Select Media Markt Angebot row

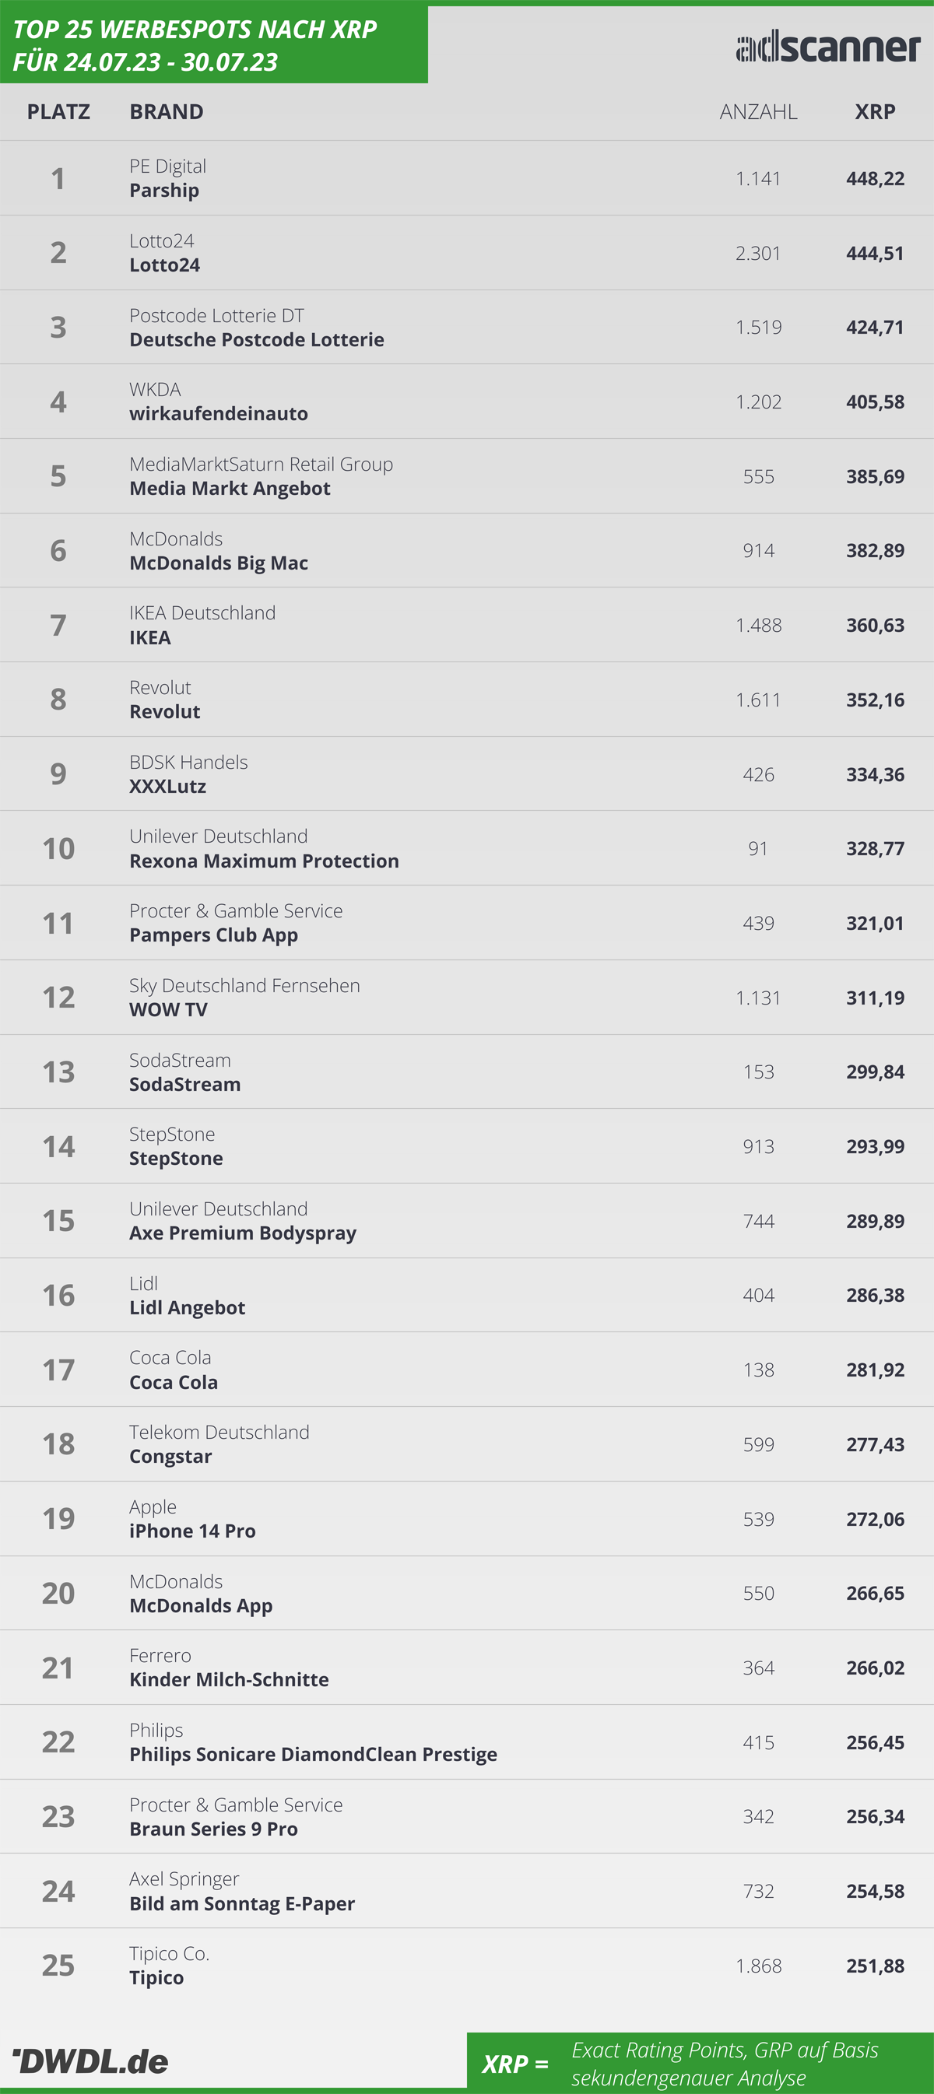tap(466, 476)
